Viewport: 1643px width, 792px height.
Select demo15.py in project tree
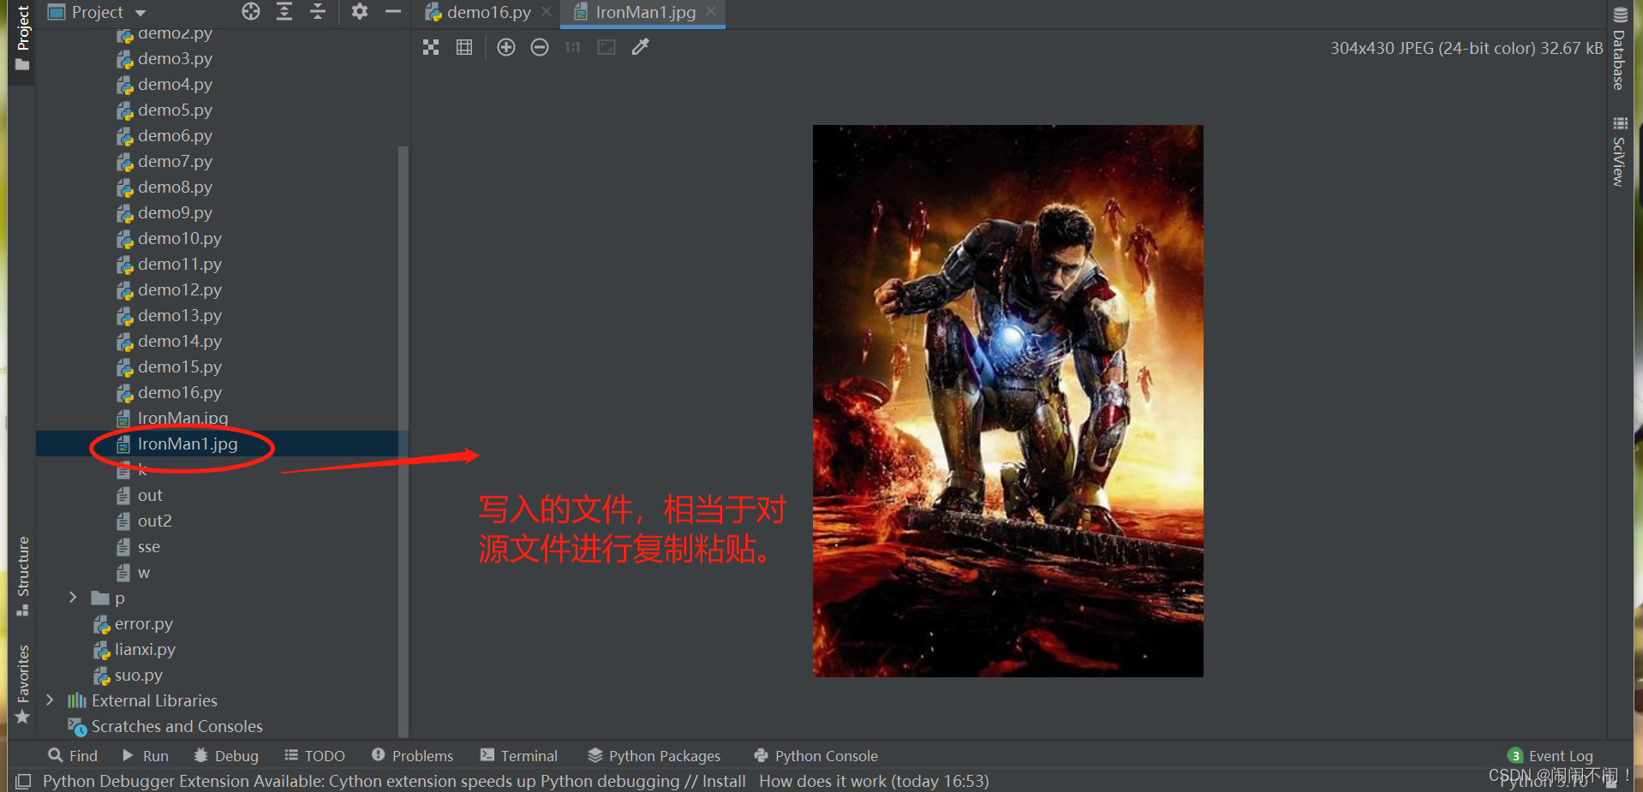tap(180, 366)
